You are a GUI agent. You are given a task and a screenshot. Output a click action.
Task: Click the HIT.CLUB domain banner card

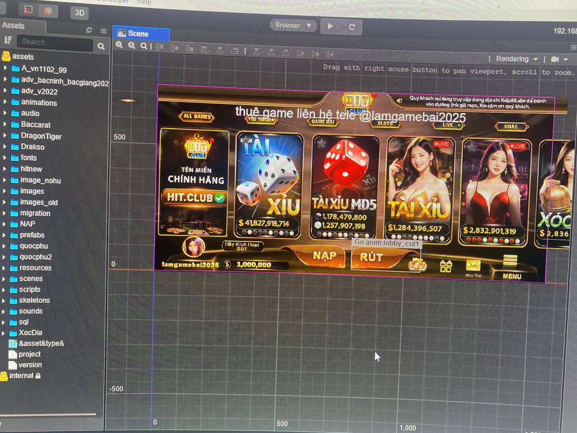(195, 182)
